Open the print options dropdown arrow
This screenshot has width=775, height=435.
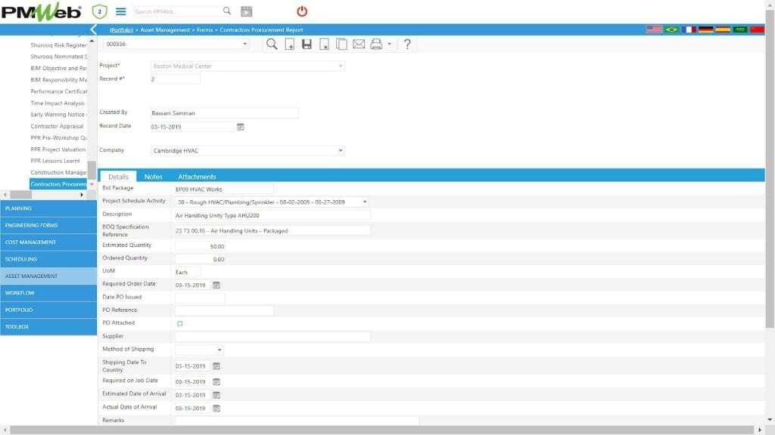pyautogui.click(x=390, y=44)
